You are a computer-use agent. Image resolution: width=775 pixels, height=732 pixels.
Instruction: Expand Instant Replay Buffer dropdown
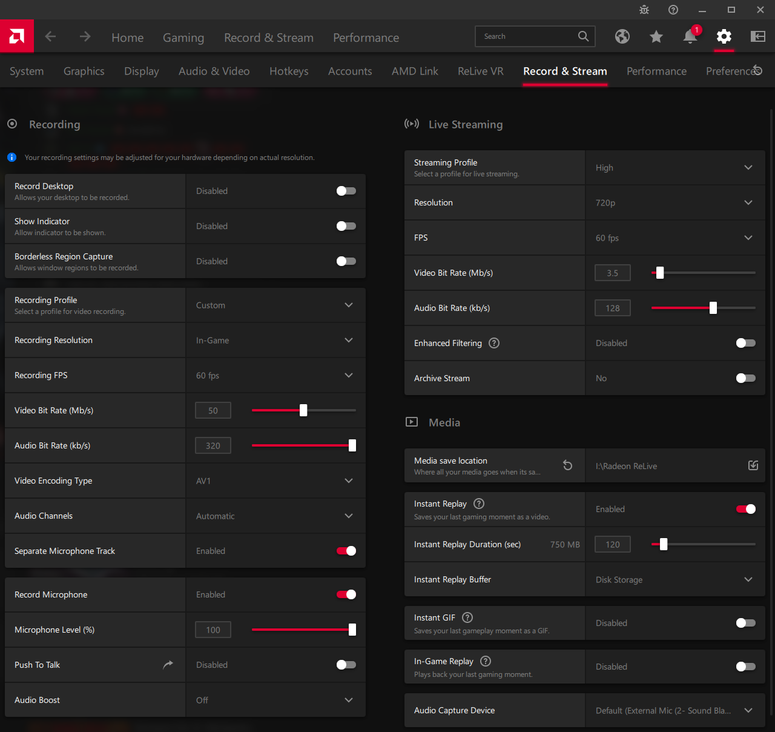676,580
